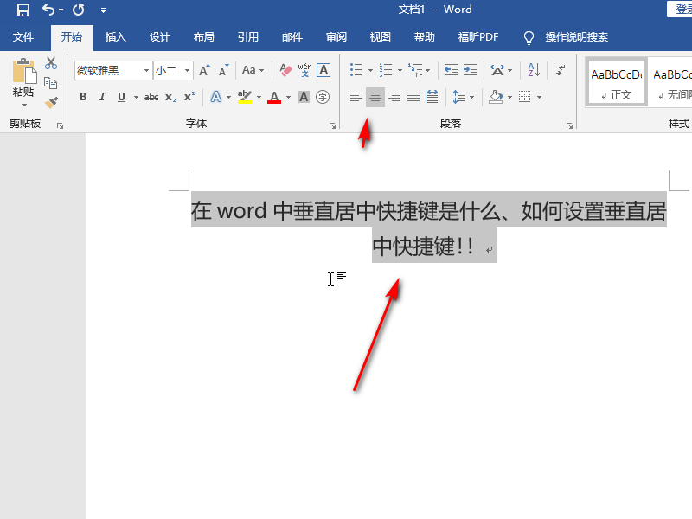
Task: Click the Enclosed Character icon
Action: [323, 97]
